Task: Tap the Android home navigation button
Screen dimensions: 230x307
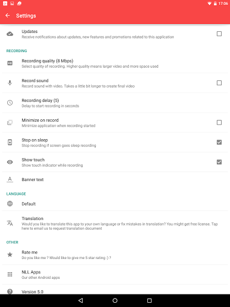Action: (x=115, y=300)
